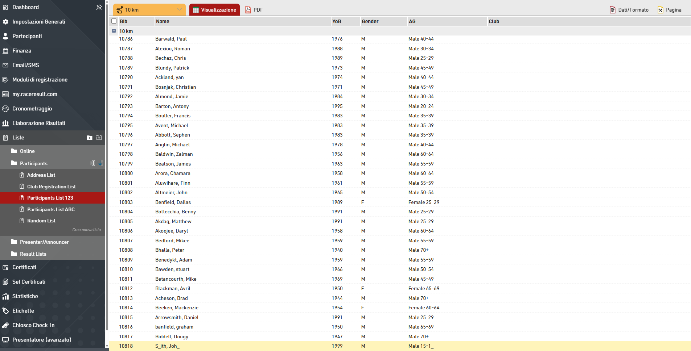691x351 pixels.
Task: Open the Participants List ABC list
Action: 51,209
